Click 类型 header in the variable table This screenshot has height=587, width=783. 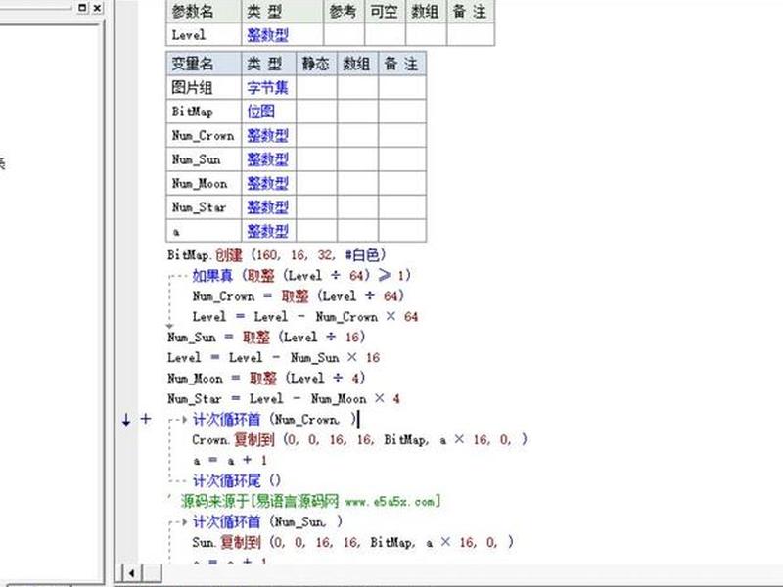coord(268,64)
